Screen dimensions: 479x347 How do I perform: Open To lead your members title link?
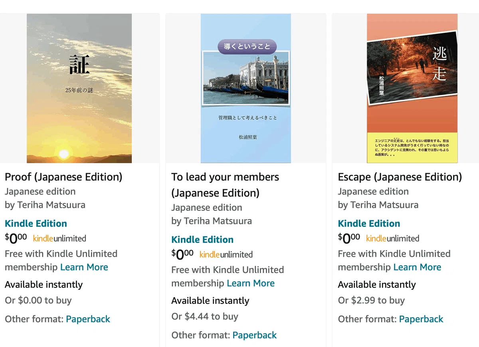(225, 185)
